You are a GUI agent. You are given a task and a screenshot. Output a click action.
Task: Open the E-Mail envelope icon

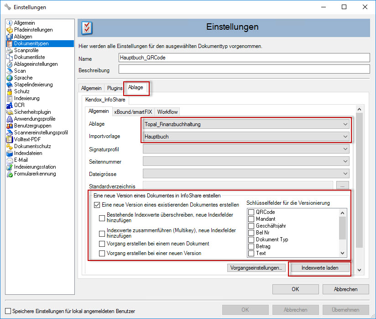point(10,160)
